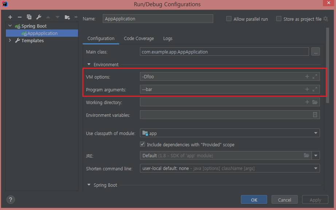Insert macro into Program arguments
The height and width of the screenshot is (210, 336).
[x=307, y=89]
